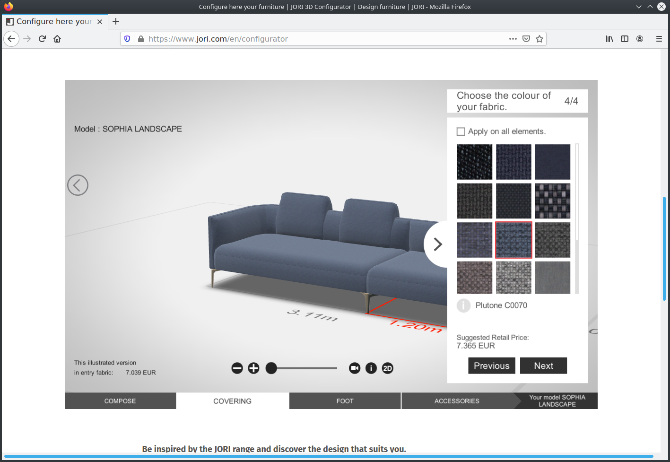Viewport: 670px width, 462px height.
Task: Click the fabric list scrollbar
Action: [x=577, y=218]
